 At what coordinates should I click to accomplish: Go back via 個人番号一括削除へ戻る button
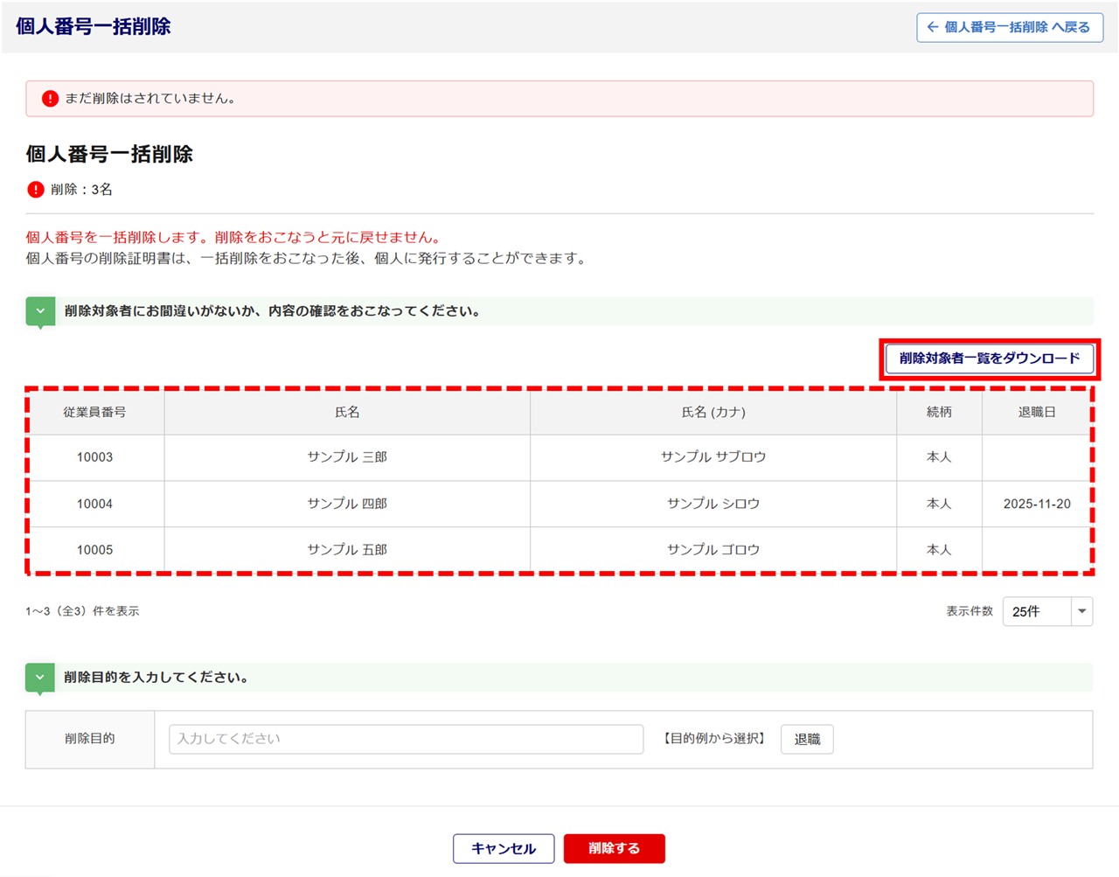click(1009, 27)
